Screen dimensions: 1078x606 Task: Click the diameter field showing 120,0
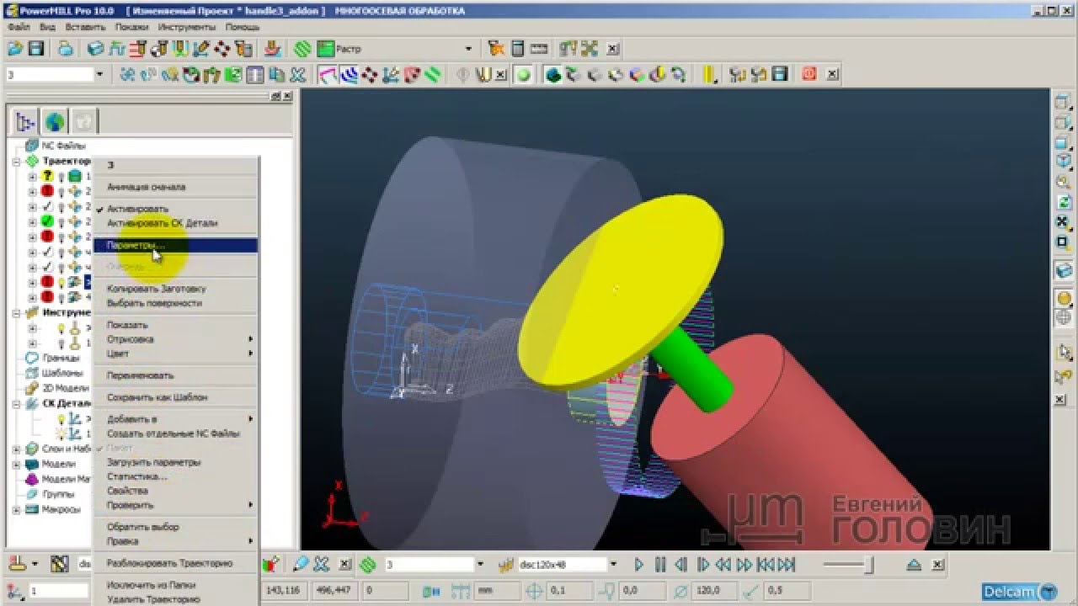point(713,591)
